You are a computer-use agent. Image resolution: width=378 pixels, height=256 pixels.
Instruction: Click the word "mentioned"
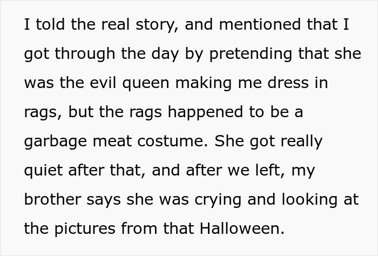260,25
